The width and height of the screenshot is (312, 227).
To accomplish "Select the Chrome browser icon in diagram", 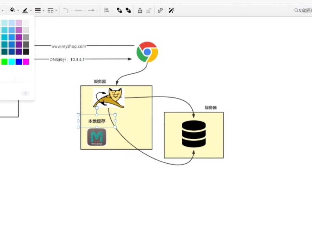I will click(x=147, y=52).
